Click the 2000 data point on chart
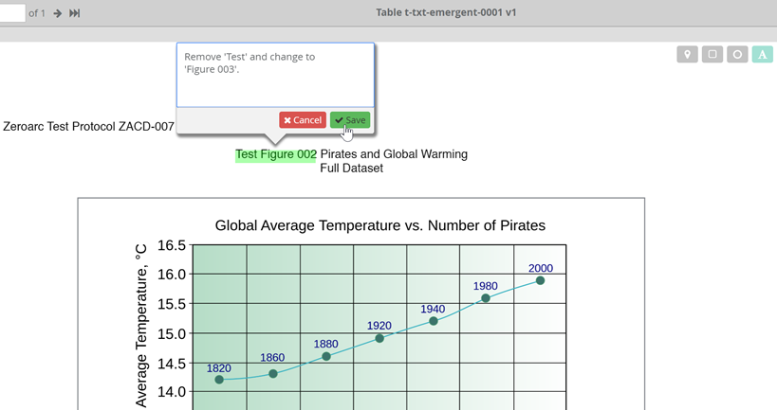The width and height of the screenshot is (777, 410). click(540, 280)
